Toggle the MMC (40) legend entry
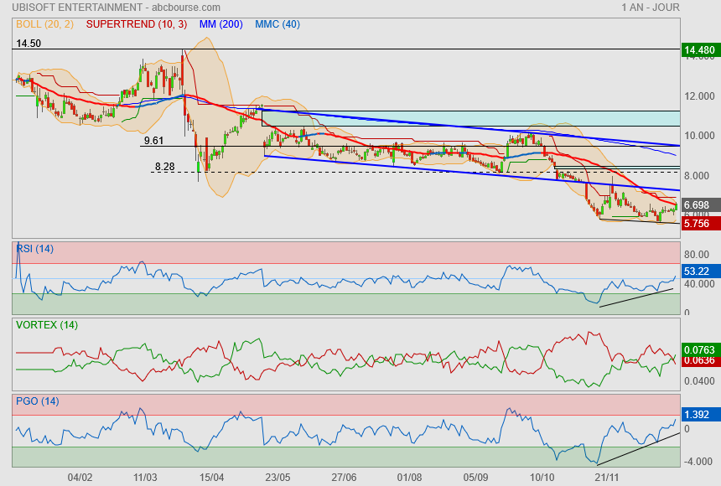 pos(278,24)
